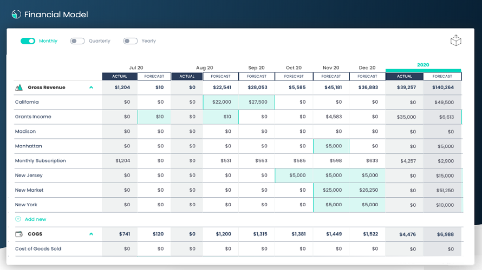Click the Gross Revenue mountain icon

(19, 87)
